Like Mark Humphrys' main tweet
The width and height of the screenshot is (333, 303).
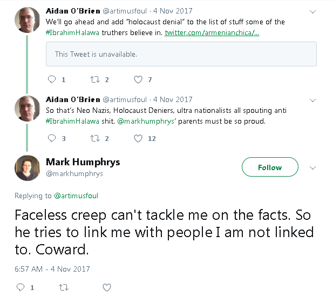coord(107,287)
